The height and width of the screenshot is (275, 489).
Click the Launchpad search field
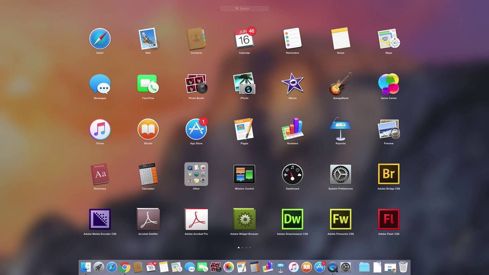pyautogui.click(x=244, y=8)
